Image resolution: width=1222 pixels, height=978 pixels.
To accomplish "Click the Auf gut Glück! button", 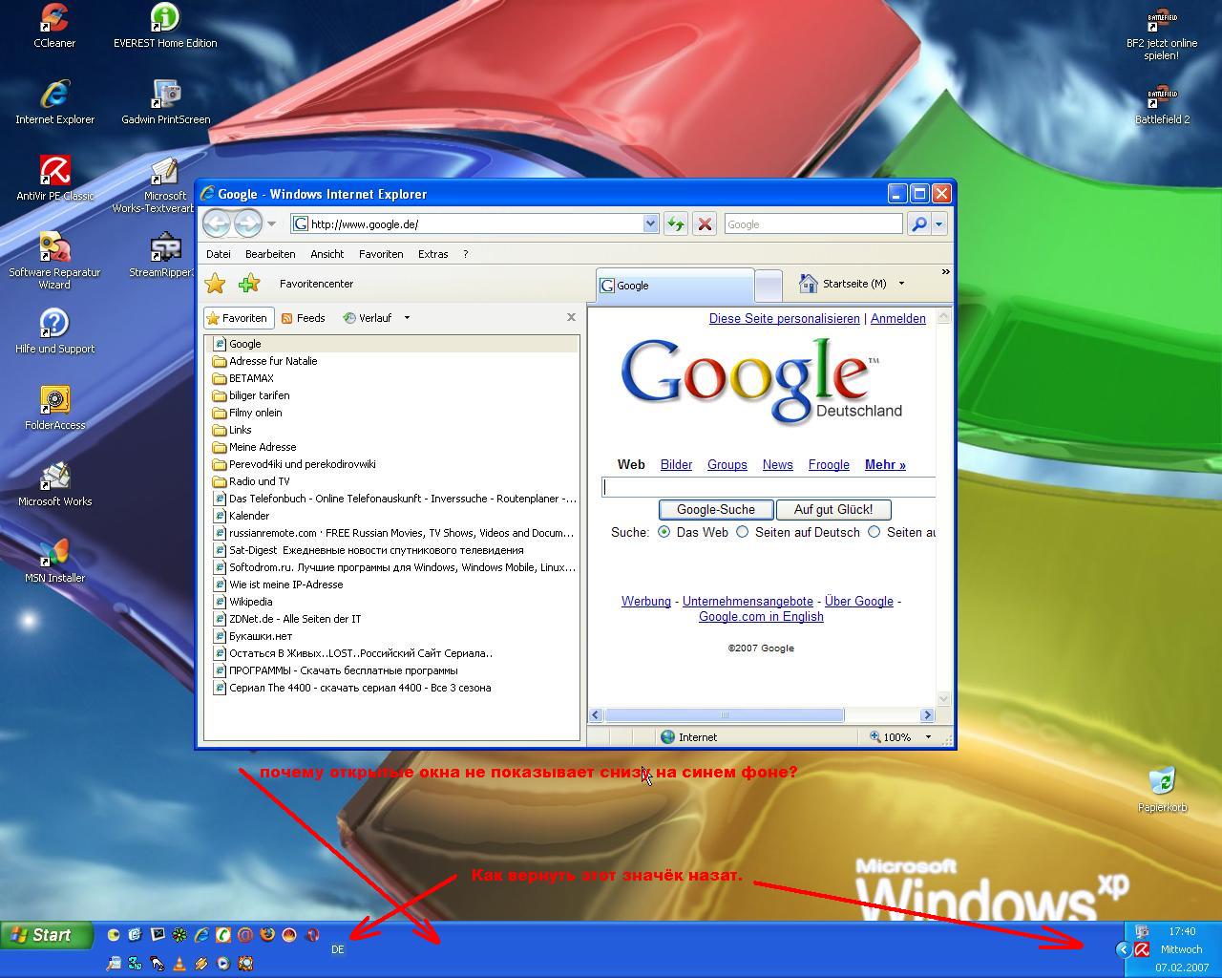I will (833, 510).
